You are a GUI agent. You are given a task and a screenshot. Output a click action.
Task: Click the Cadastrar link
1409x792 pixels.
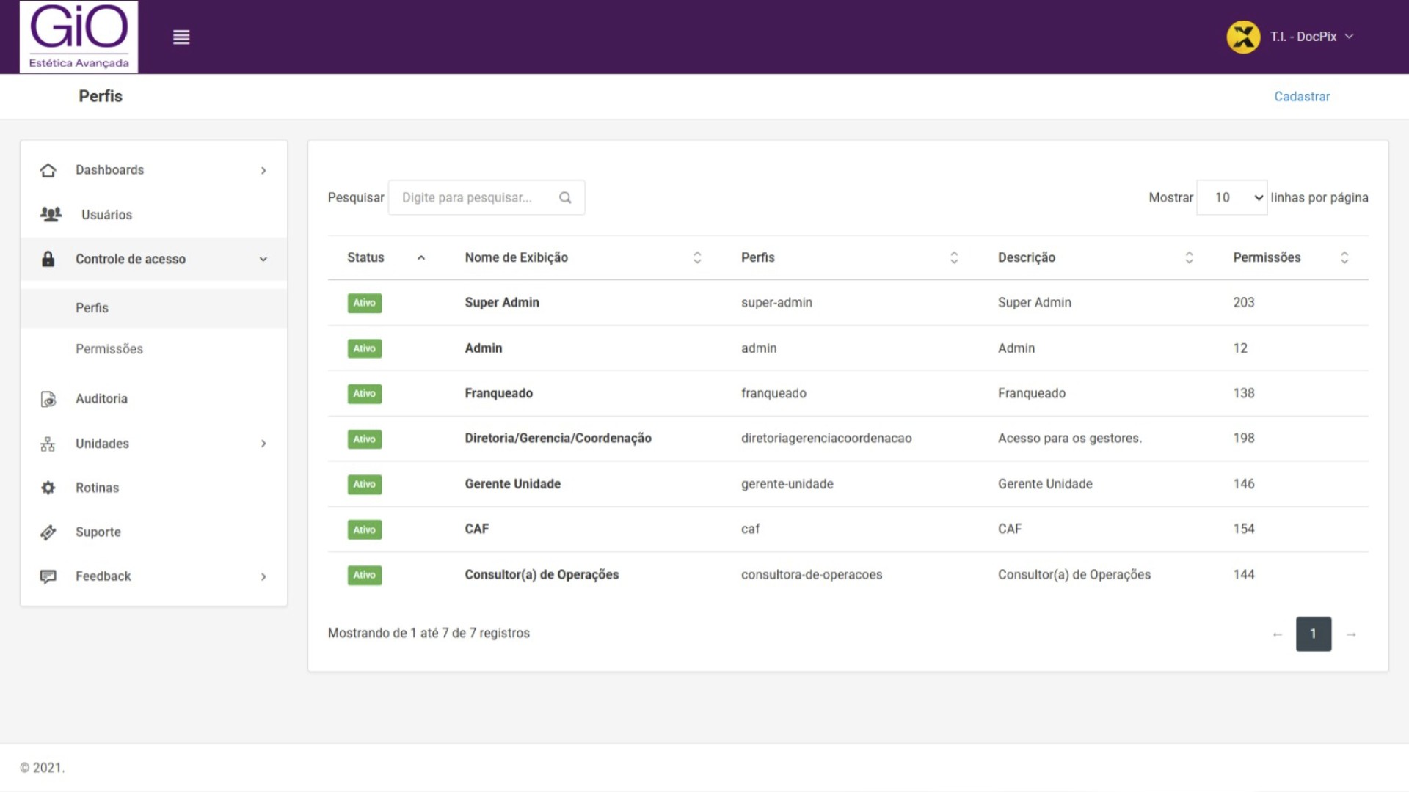(1301, 97)
